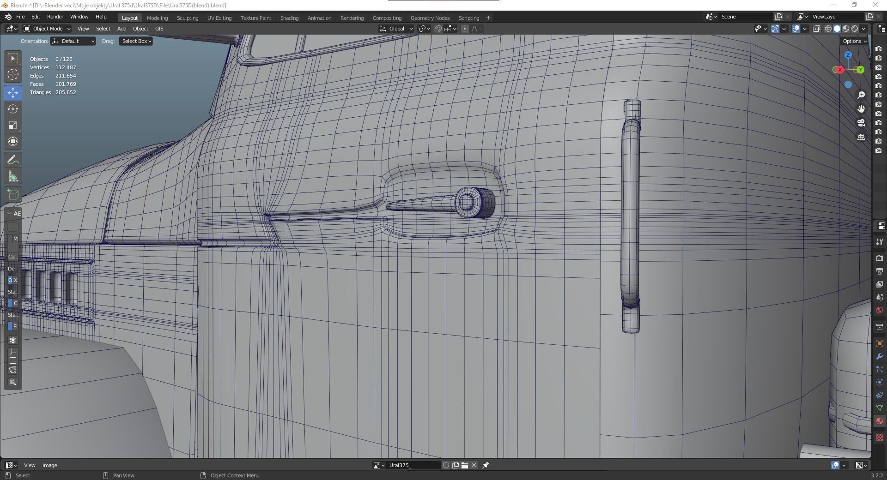The width and height of the screenshot is (887, 480).
Task: Open the Object Data properties triangle tab
Action: tap(879, 408)
